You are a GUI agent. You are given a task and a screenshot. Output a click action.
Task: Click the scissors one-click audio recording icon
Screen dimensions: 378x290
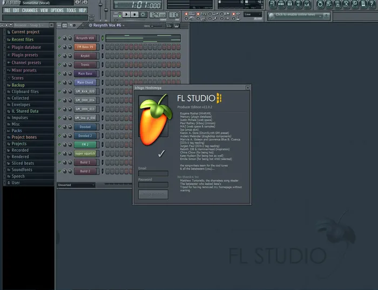(346, 4)
